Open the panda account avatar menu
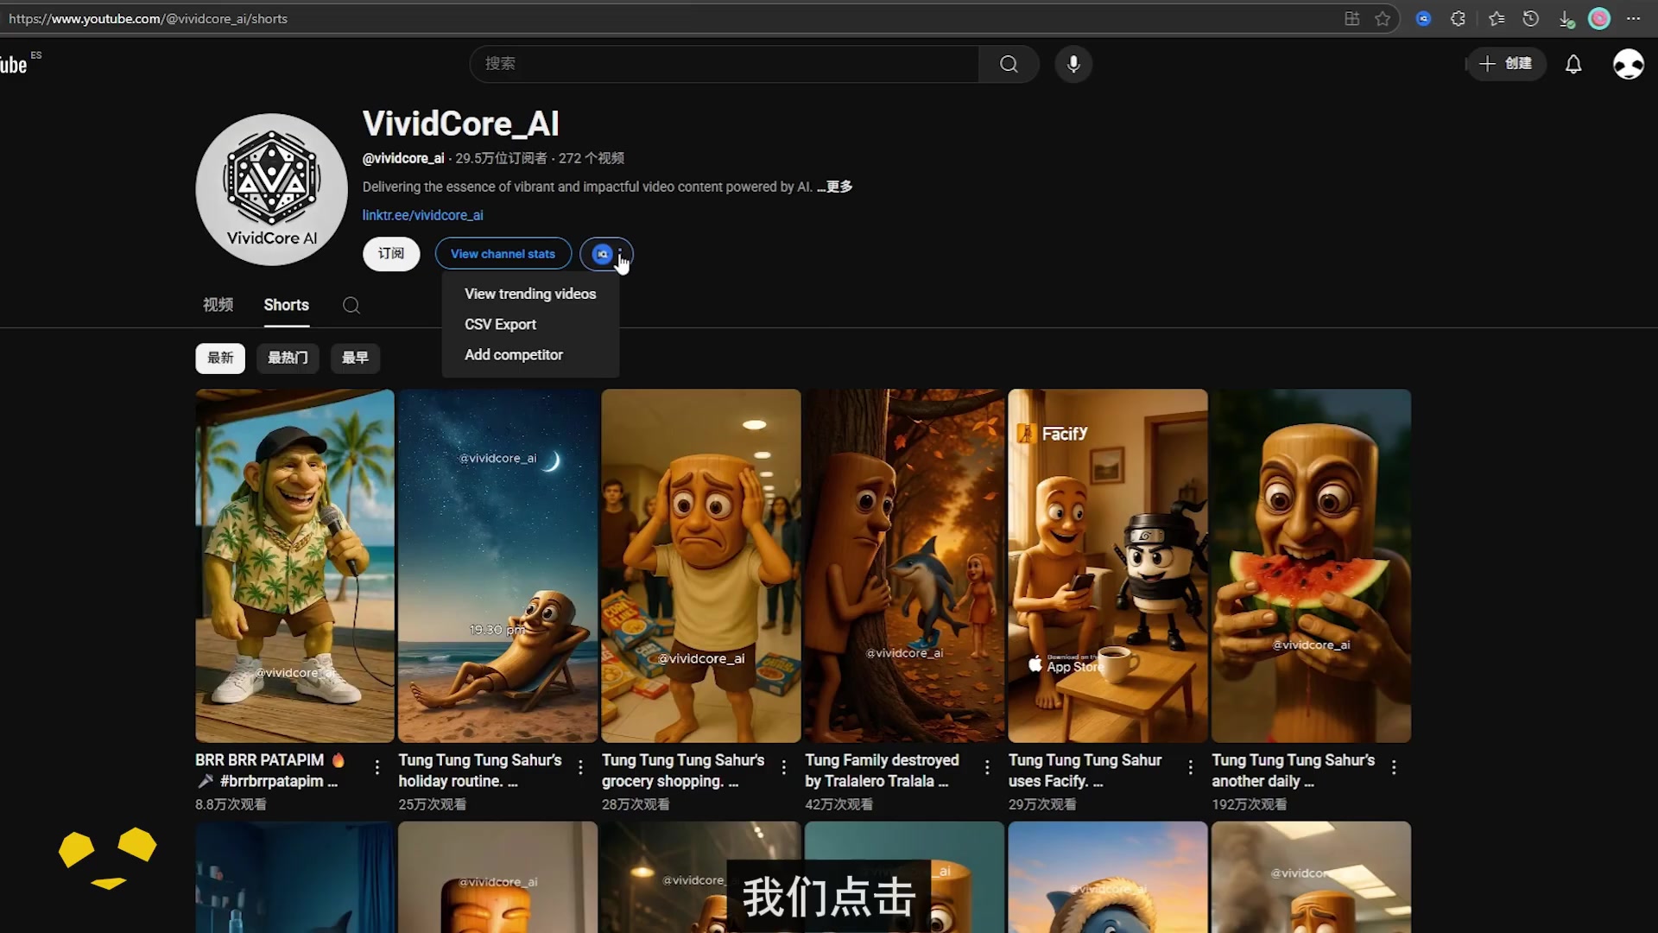This screenshot has height=933, width=1658. [1629, 64]
